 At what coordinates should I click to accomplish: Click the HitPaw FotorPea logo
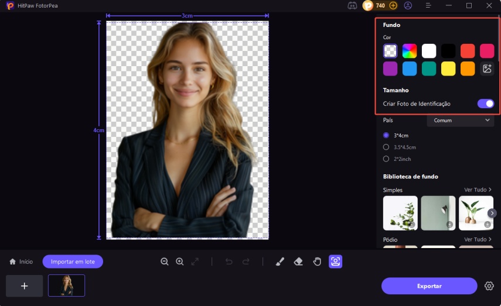coord(10,6)
